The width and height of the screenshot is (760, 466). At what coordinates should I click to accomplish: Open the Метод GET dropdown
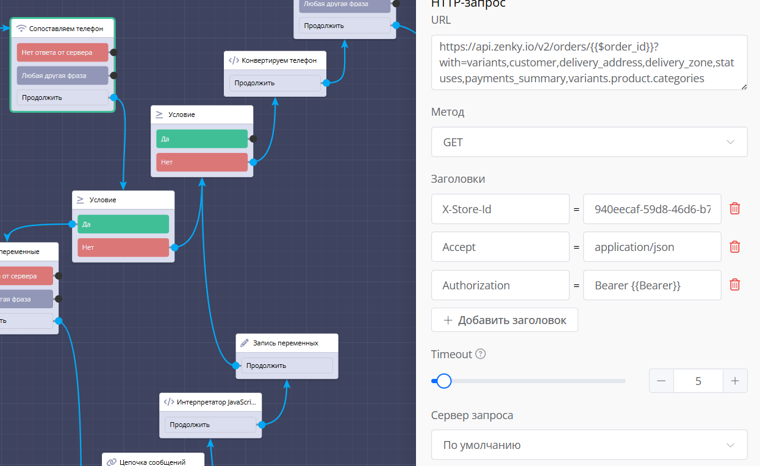[x=589, y=142]
